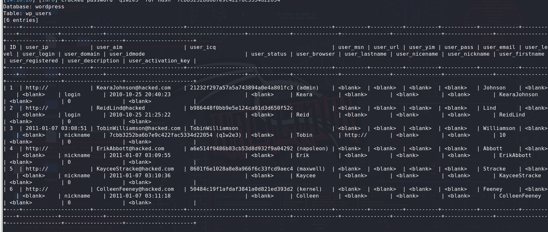Click the hash cracked as (napoleon)

(241, 149)
